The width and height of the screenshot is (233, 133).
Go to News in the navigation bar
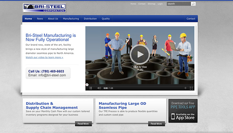click(40, 19)
